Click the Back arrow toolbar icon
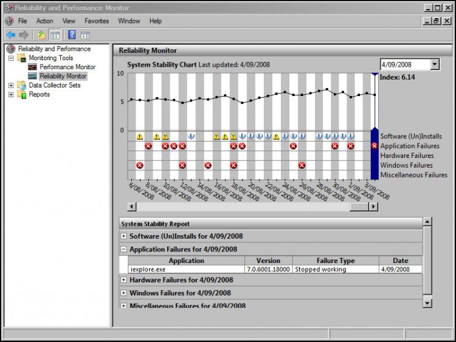The height and width of the screenshot is (342, 456). [11, 35]
